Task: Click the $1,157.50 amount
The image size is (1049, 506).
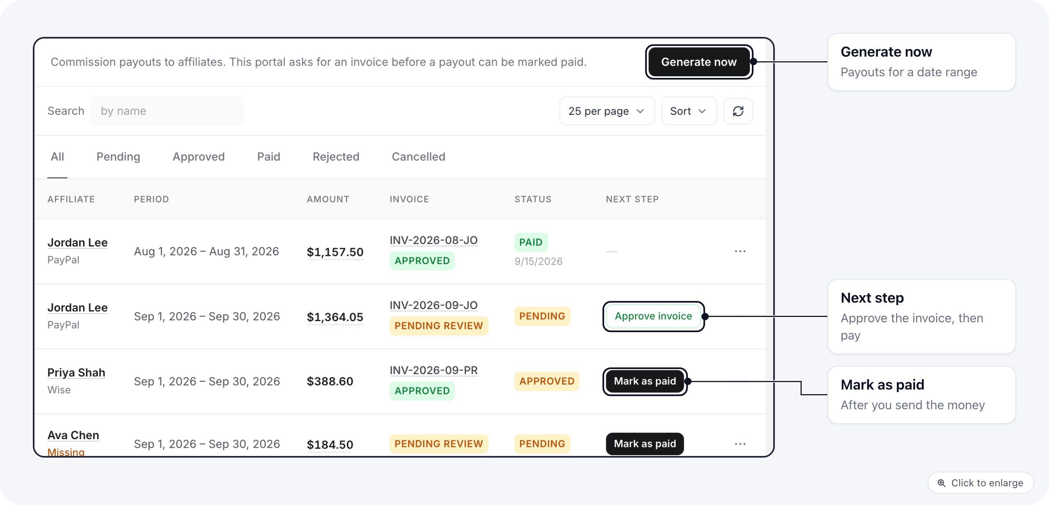Action: click(335, 252)
